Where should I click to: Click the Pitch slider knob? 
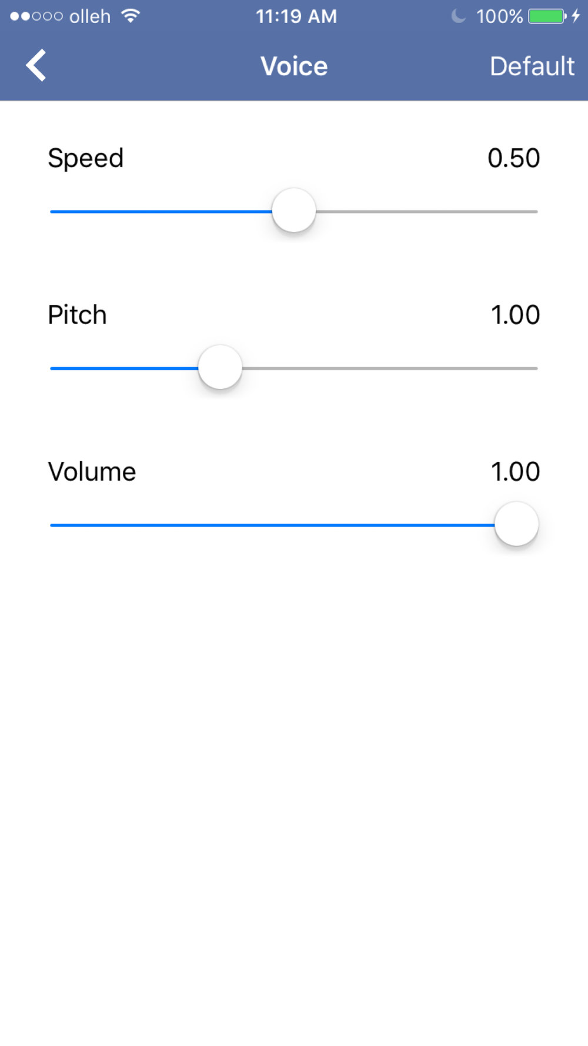click(220, 368)
